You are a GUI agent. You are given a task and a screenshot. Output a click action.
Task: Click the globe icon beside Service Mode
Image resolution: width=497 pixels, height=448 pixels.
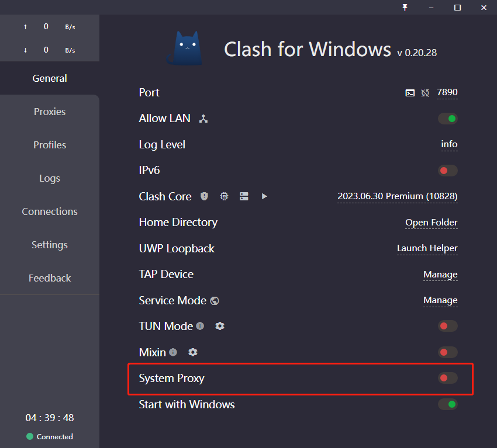[214, 300]
